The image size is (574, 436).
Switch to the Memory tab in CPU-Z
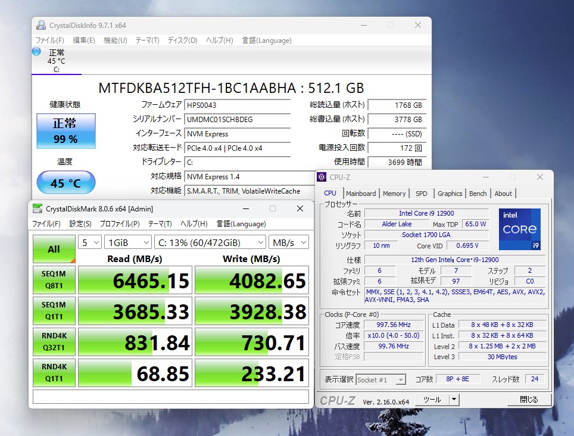(x=394, y=194)
